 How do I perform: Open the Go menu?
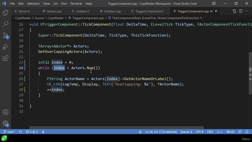[56, 4]
